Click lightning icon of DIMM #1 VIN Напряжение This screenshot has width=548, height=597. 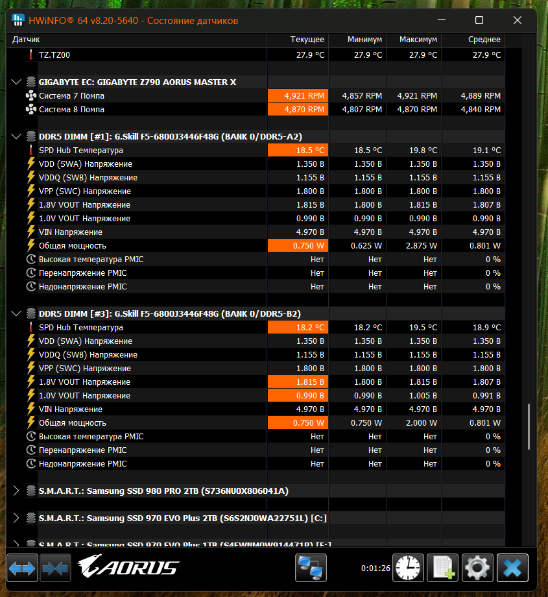(31, 232)
